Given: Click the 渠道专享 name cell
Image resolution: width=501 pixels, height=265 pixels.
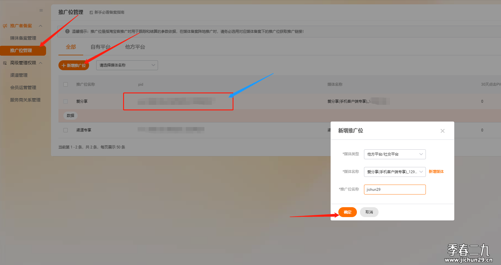Looking at the screenshot, I should [84, 130].
